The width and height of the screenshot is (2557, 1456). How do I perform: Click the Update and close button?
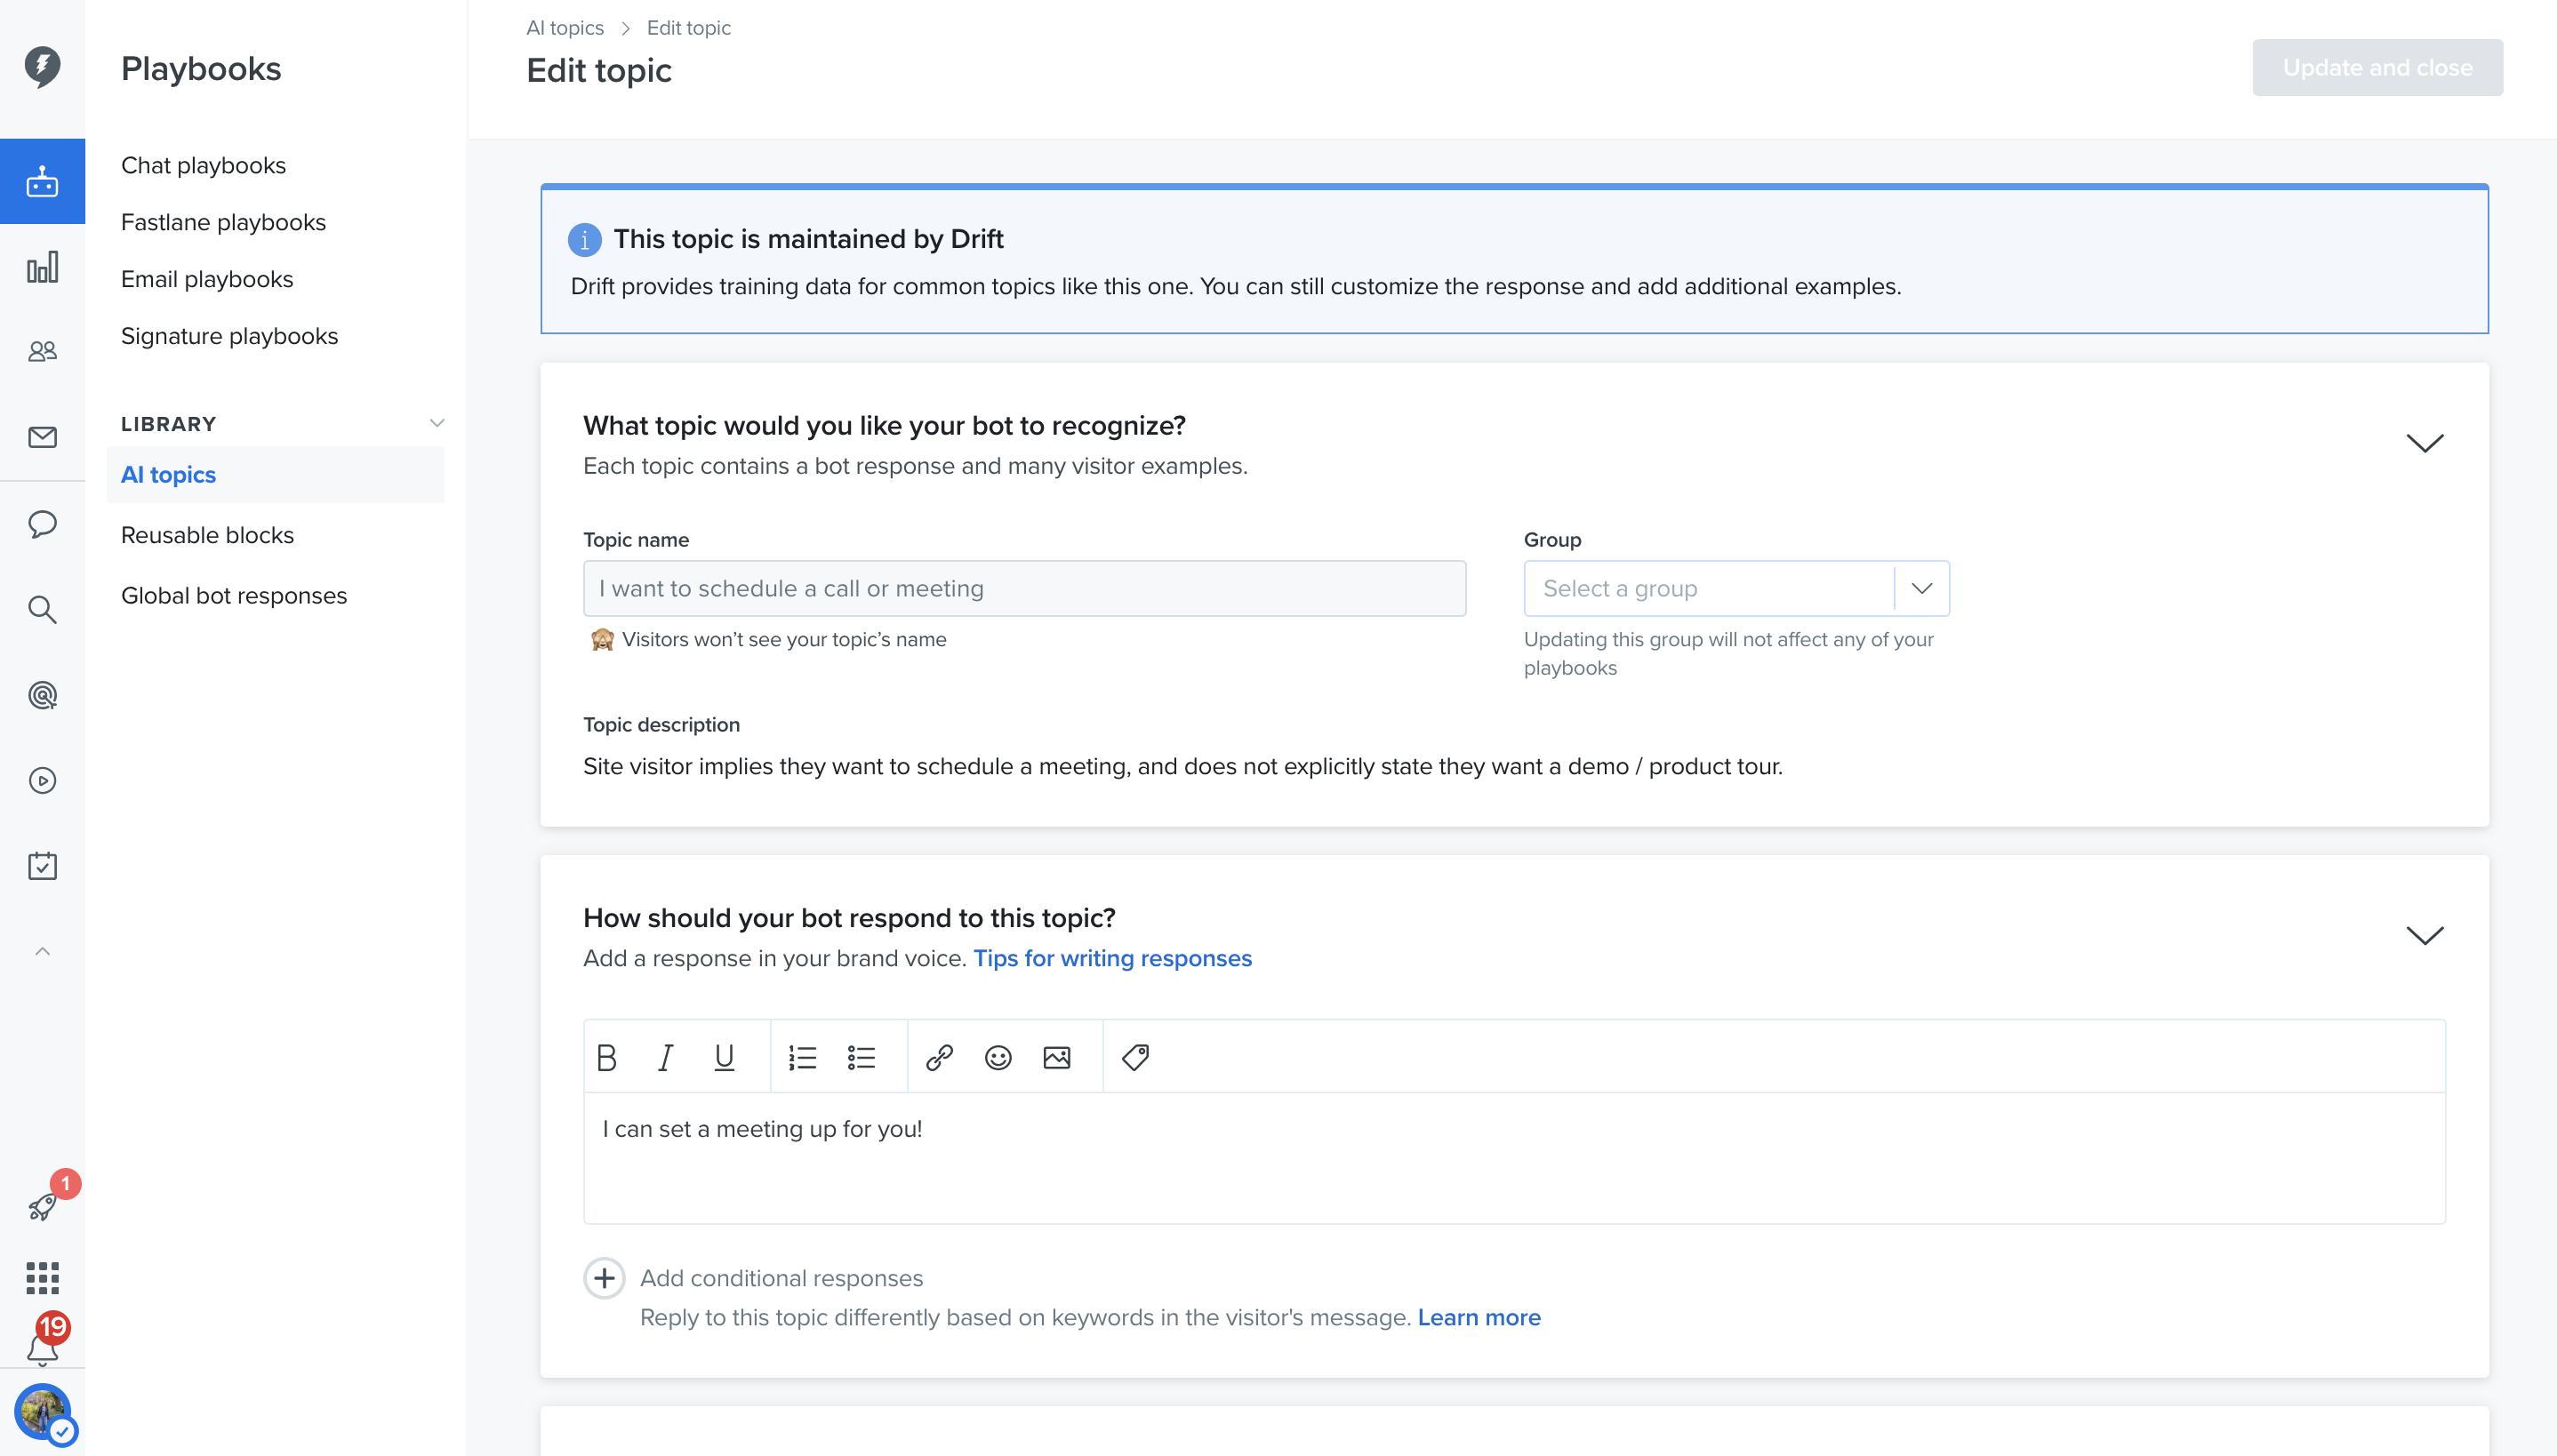[2377, 67]
